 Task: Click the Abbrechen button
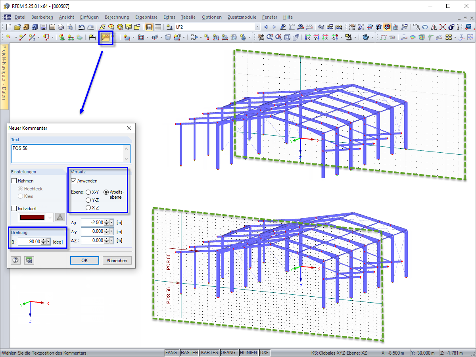coord(117,261)
